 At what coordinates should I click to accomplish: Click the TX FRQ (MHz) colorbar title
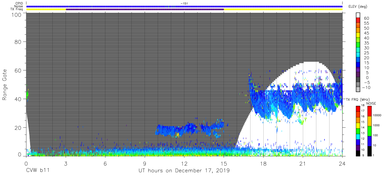pos(358,99)
